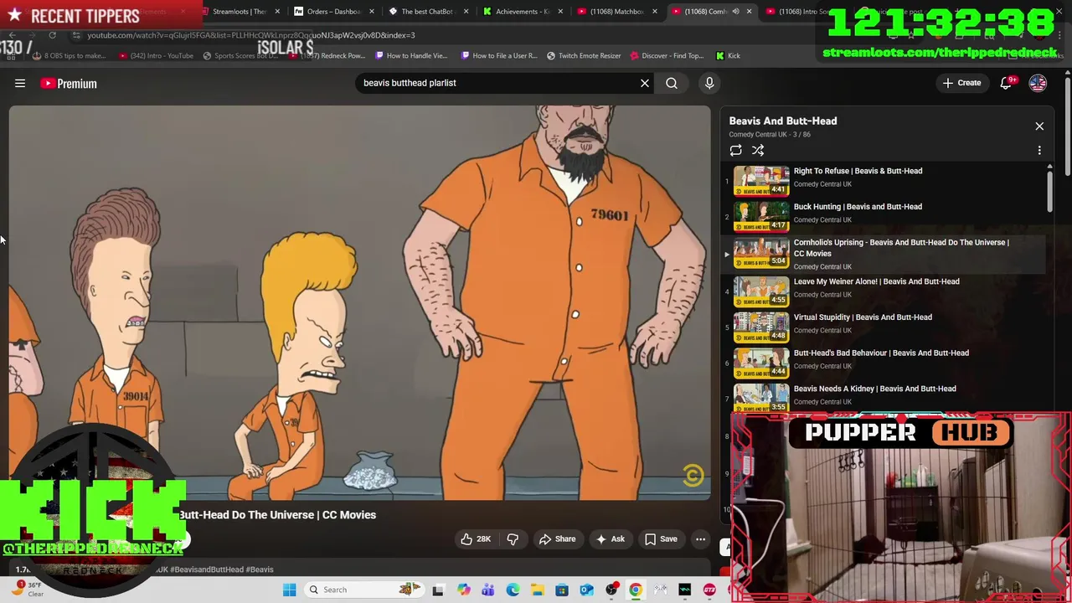This screenshot has height=603, width=1072.
Task: Close the Streamloots tab
Action: [x=277, y=12]
